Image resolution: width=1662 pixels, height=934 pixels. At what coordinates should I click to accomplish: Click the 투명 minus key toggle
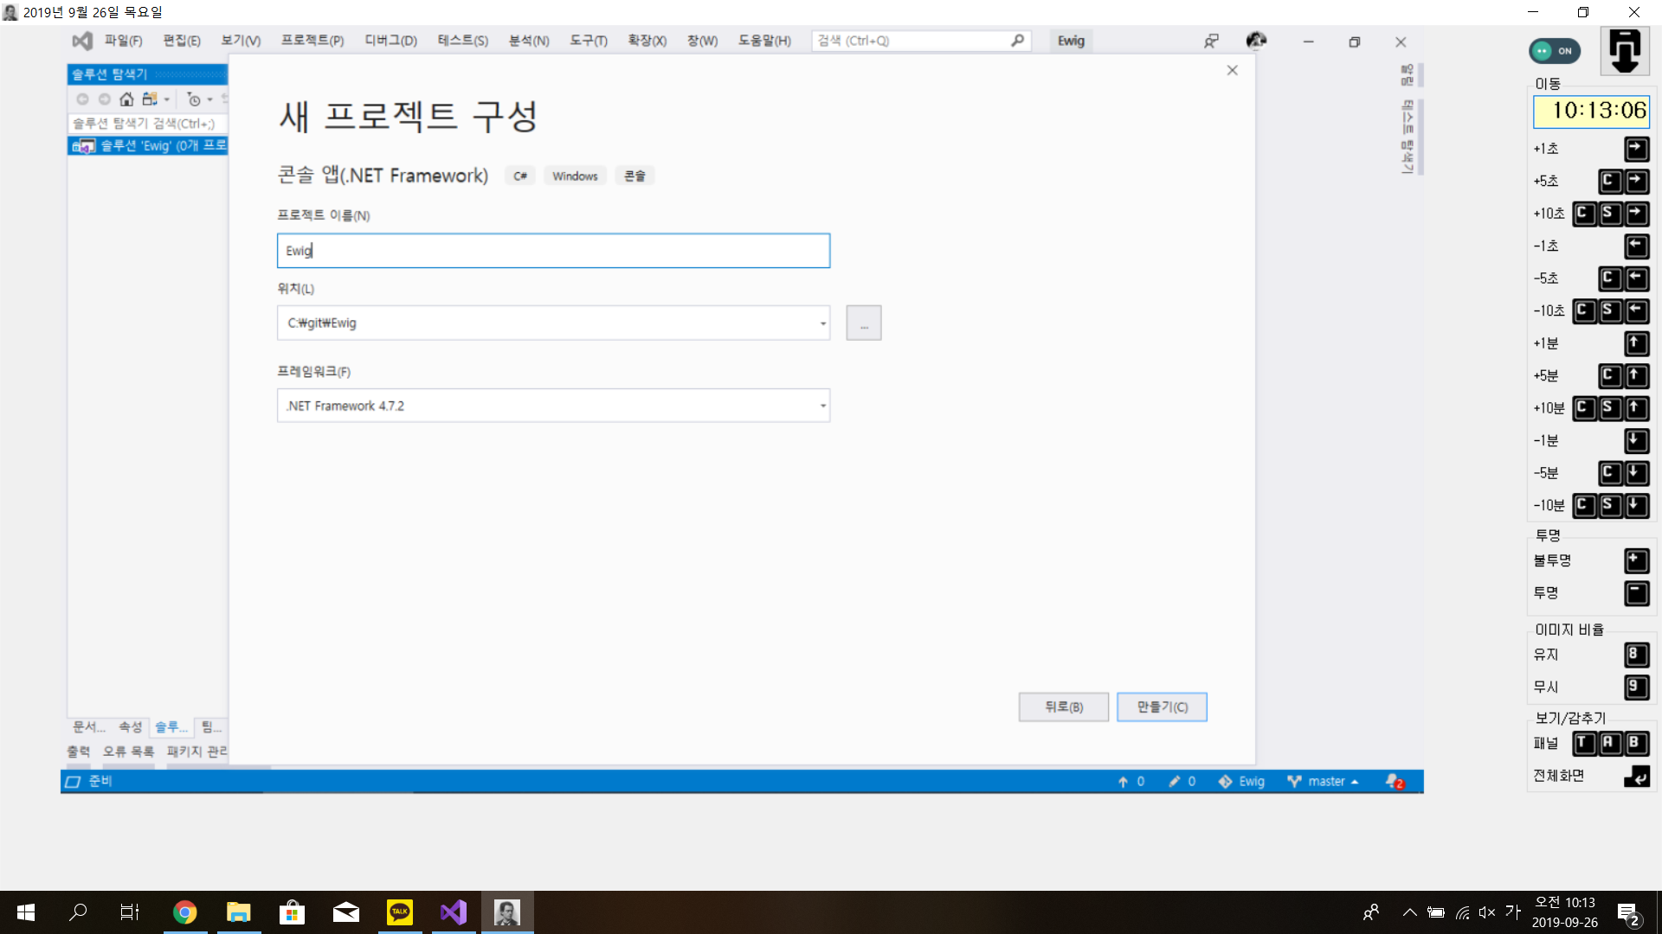point(1636,593)
